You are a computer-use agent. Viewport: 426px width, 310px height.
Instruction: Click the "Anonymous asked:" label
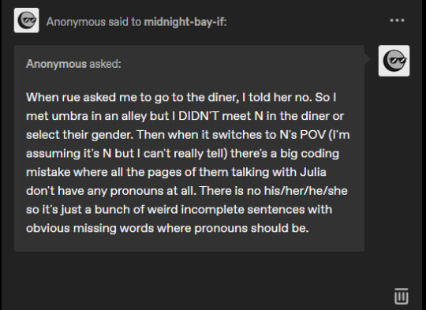pyautogui.click(x=73, y=64)
